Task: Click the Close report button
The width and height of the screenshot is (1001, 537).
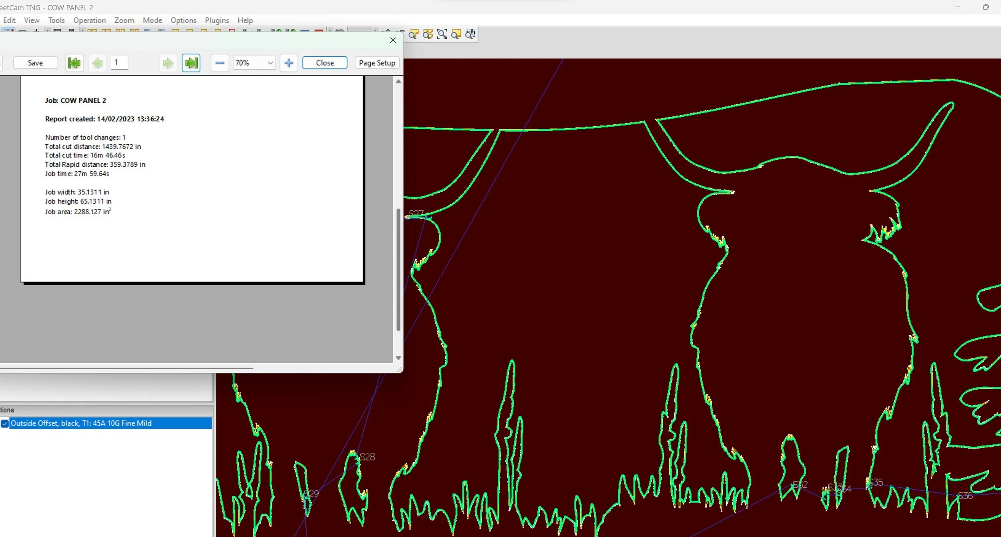Action: (x=325, y=63)
